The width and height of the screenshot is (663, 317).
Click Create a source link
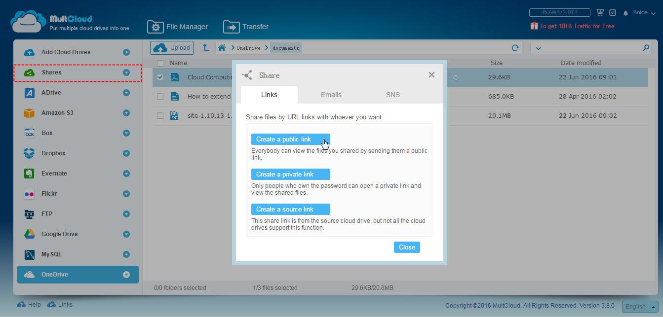290,209
